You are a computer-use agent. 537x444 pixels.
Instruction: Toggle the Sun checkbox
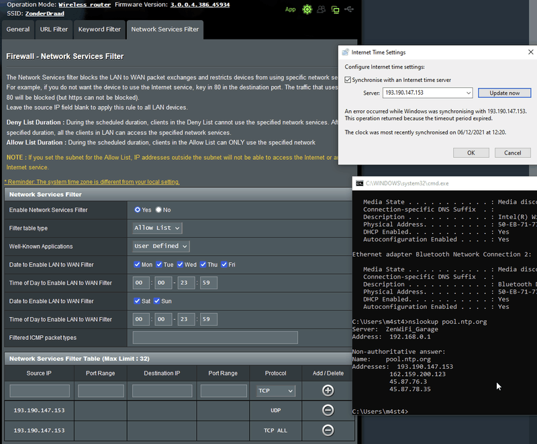(157, 301)
